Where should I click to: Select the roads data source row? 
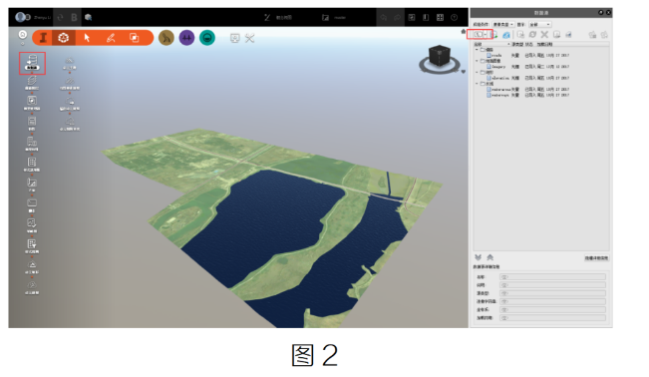pos(528,55)
